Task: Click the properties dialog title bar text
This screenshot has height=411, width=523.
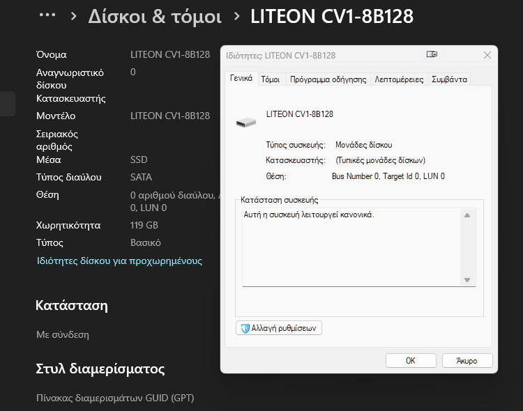Action: pos(280,55)
